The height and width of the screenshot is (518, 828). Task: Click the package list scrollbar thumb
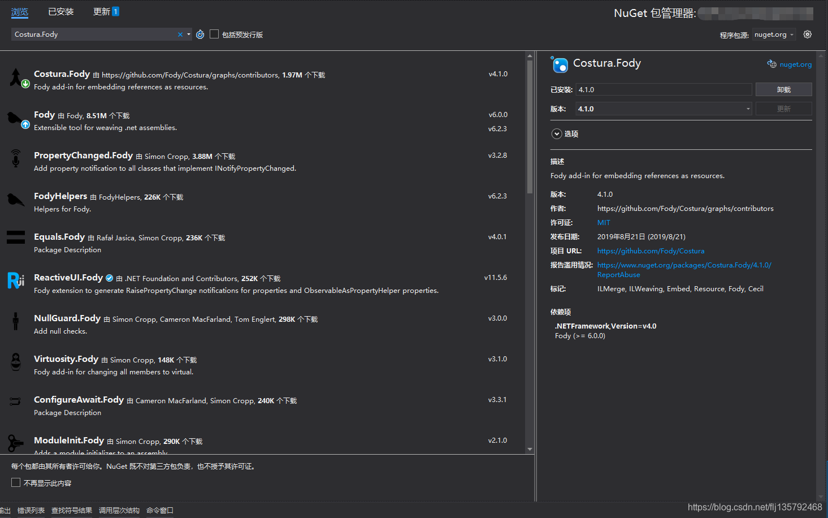click(x=530, y=127)
